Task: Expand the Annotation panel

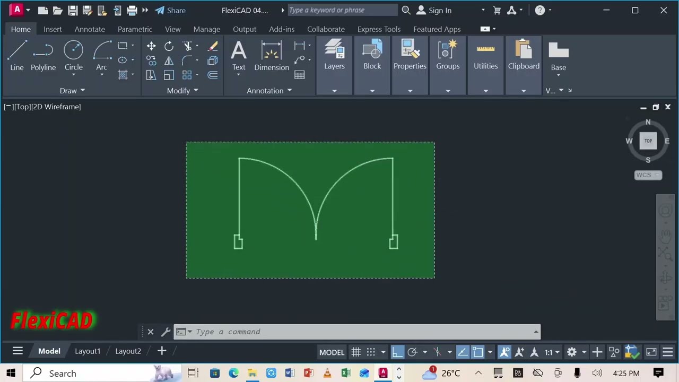Action: (x=269, y=91)
